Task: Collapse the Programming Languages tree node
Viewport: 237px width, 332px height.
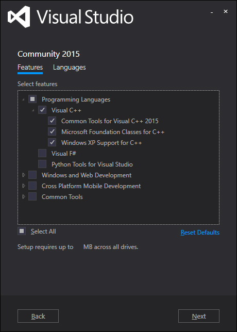Action: coord(23,99)
